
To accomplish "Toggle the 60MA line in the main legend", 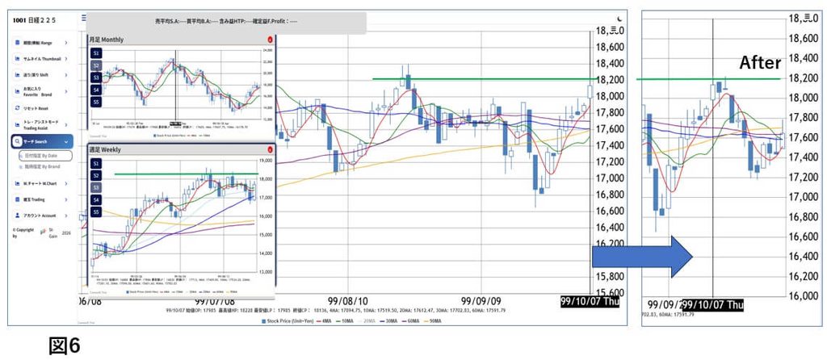I will pos(411,320).
